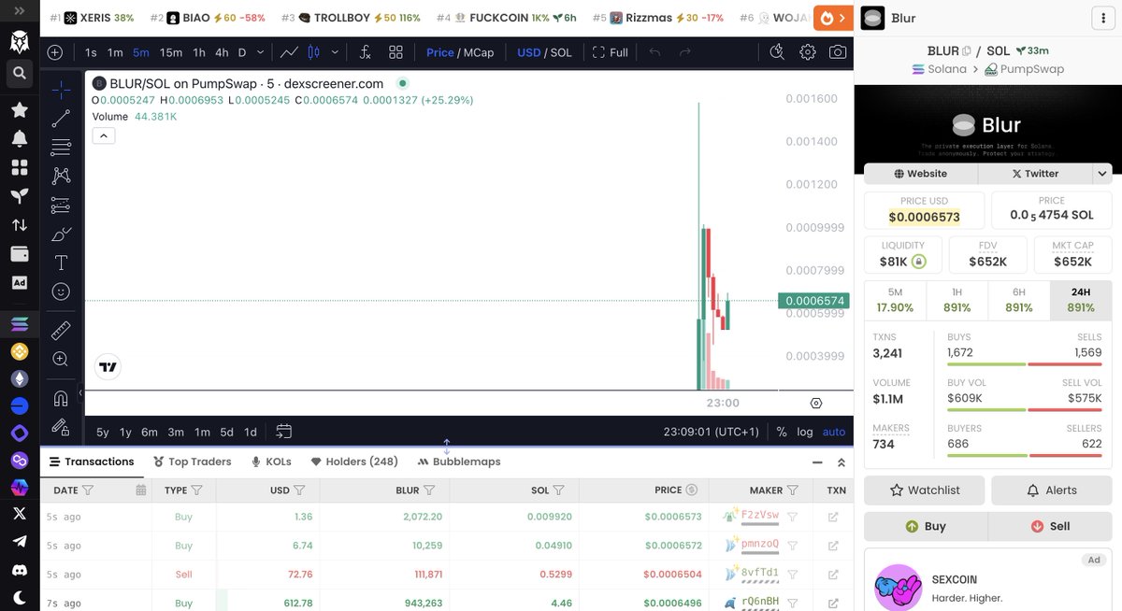Open the fx indicators menu
Viewport: 1122px width, 611px height.
[366, 52]
